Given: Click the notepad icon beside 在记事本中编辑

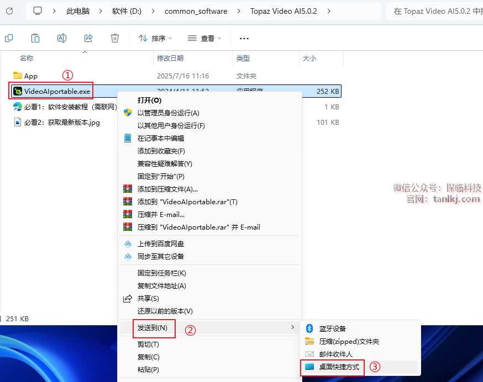Looking at the screenshot, I should (128, 138).
